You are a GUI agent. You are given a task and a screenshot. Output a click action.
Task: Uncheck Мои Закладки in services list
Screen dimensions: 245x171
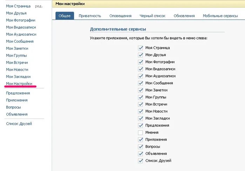pos(140,119)
